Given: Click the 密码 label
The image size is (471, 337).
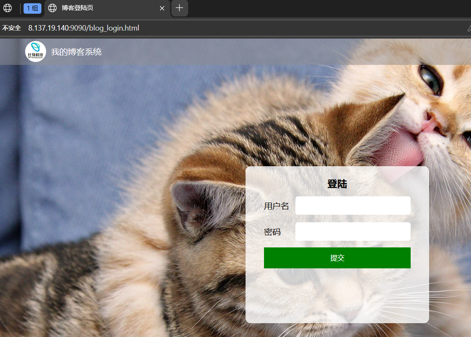Looking at the screenshot, I should (x=272, y=232).
